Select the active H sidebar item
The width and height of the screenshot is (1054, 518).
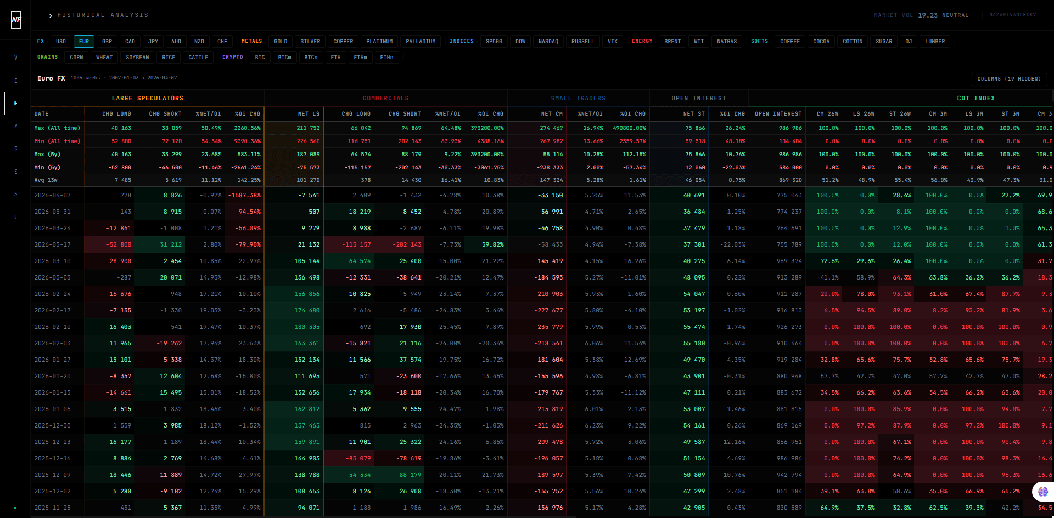[x=15, y=103]
